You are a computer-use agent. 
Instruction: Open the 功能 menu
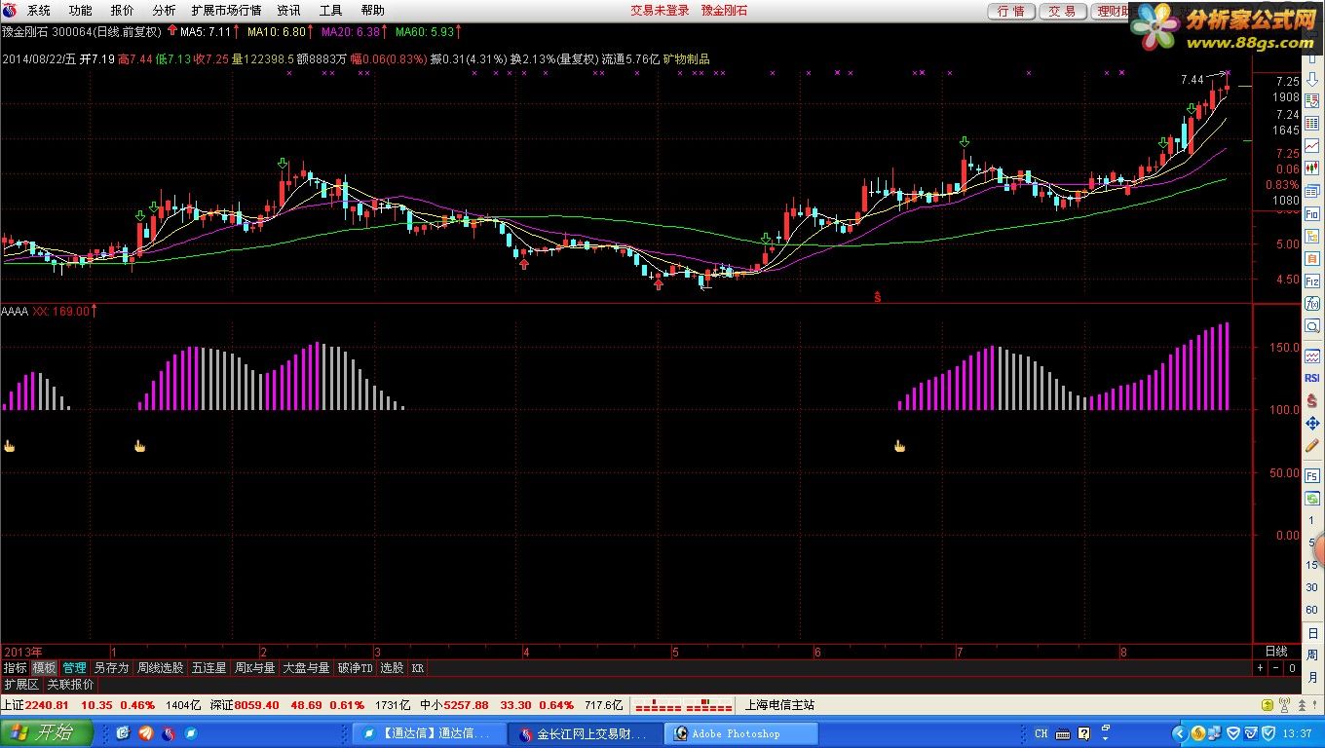81,11
